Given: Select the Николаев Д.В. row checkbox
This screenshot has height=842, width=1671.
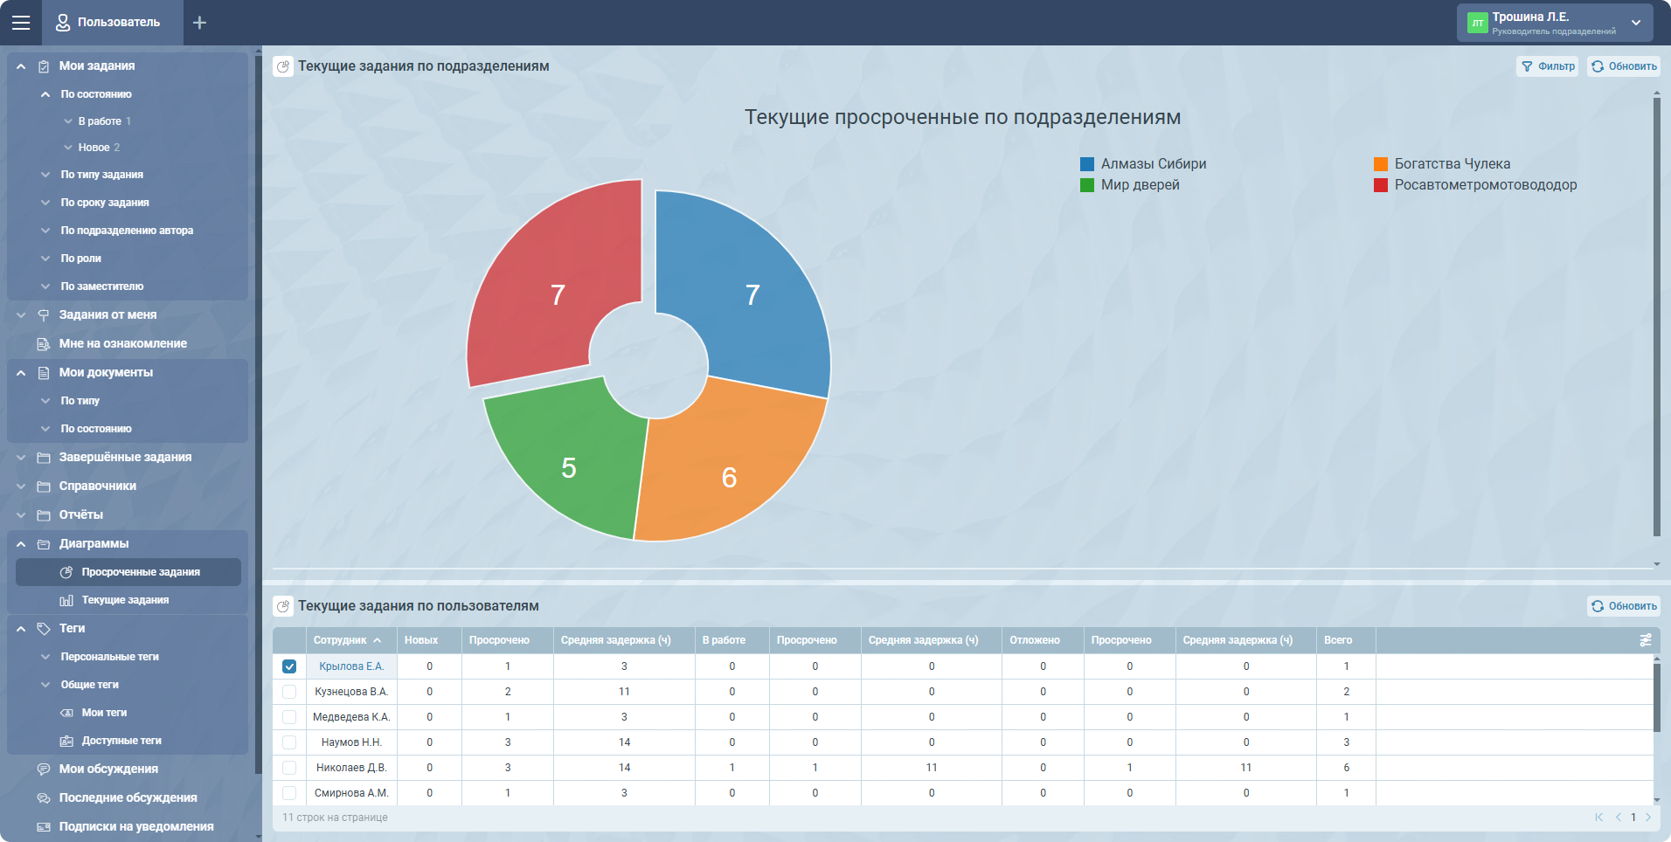Looking at the screenshot, I should coord(289,768).
